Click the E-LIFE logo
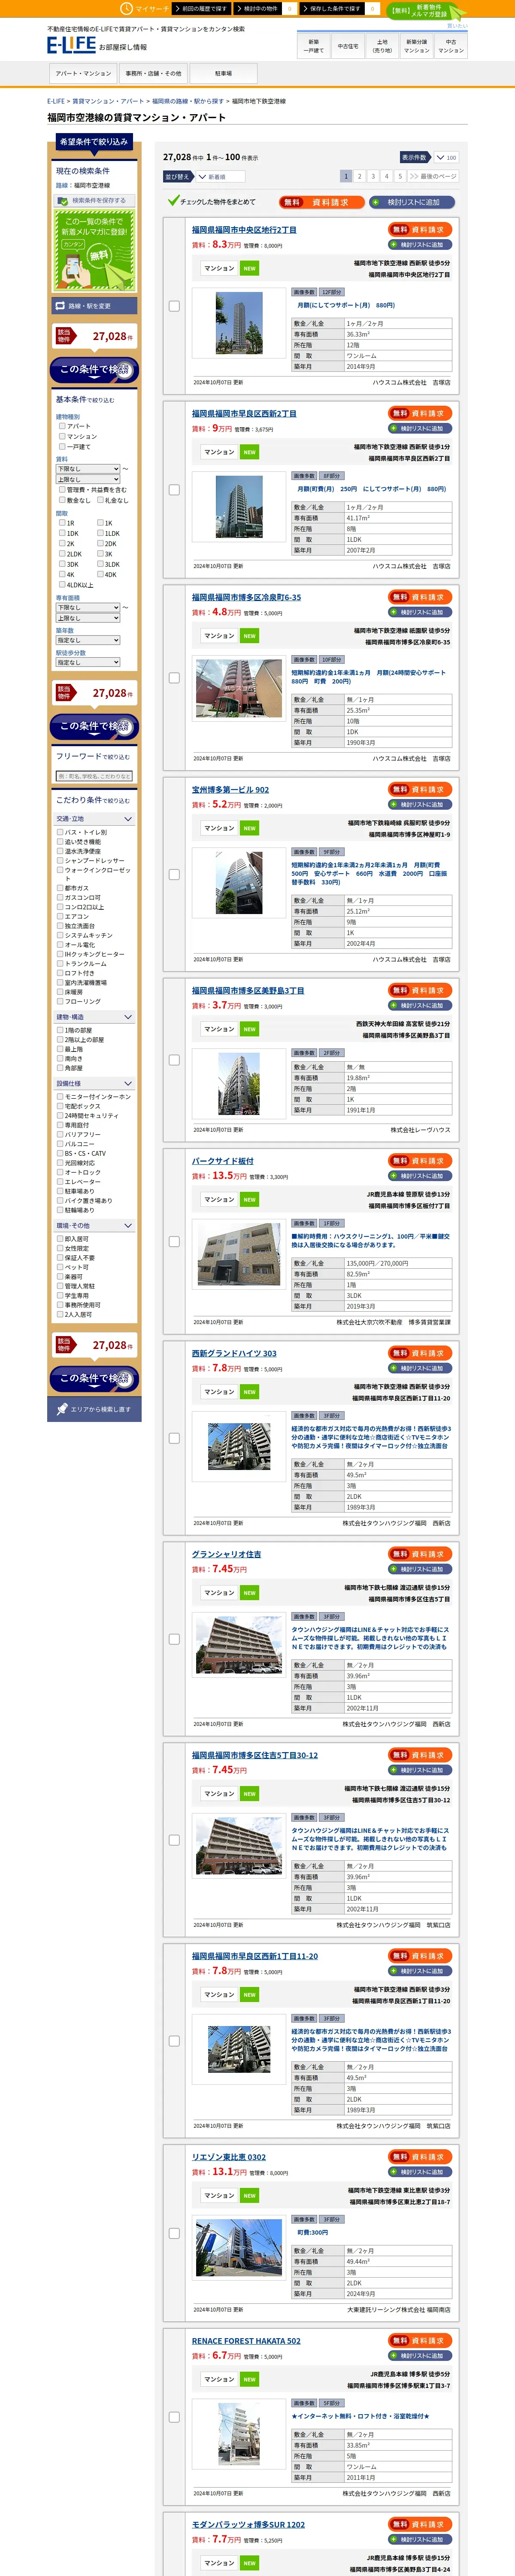The height and width of the screenshot is (2576, 515). coord(71,45)
